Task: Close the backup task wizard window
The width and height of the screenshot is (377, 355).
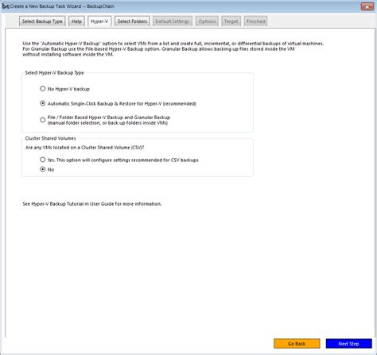Action: [x=367, y=6]
